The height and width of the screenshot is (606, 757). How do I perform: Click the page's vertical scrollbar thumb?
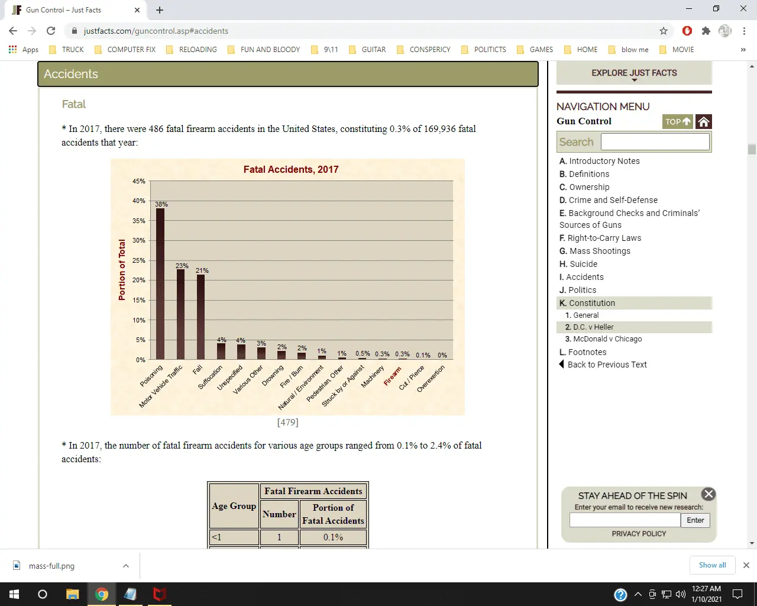click(x=752, y=149)
